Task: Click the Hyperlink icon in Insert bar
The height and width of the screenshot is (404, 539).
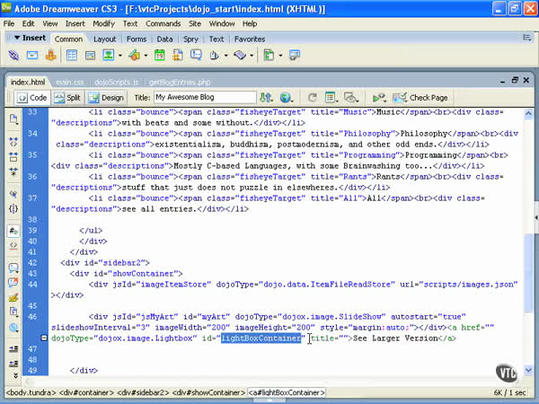Action: pyautogui.click(x=15, y=55)
